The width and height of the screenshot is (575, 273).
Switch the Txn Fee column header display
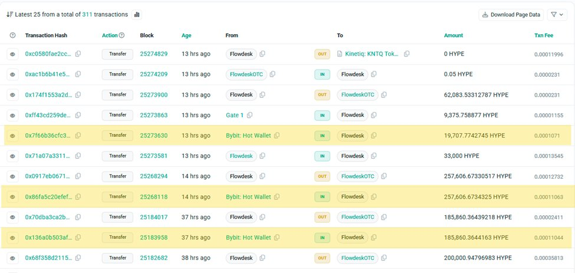coord(543,35)
